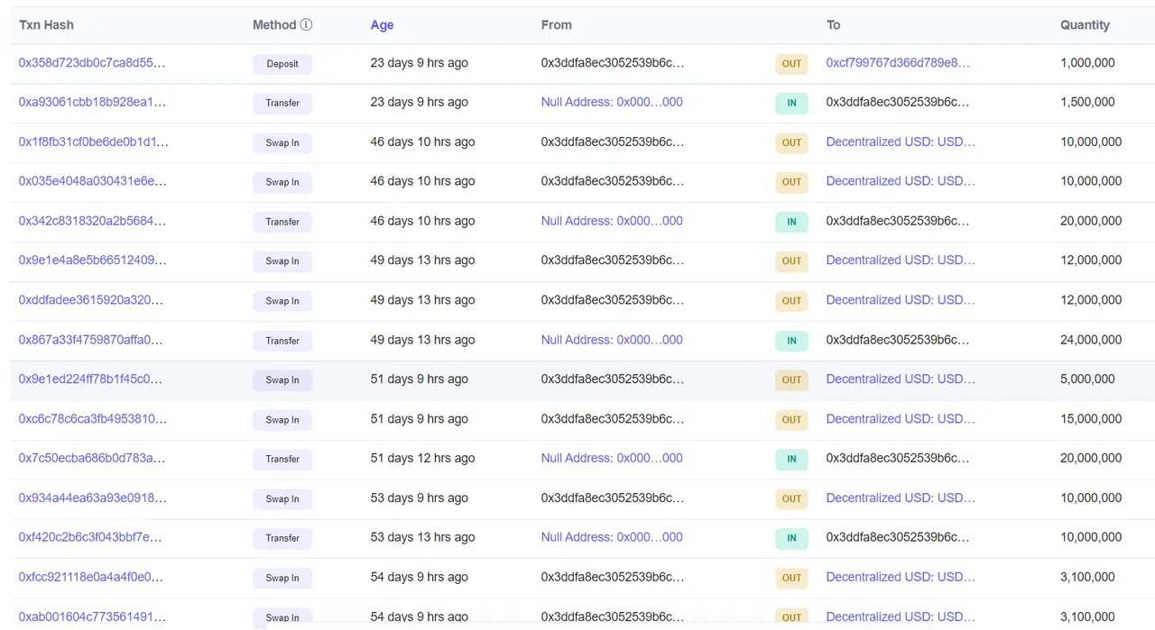The width and height of the screenshot is (1155, 630).
Task: Sort by the Age column header
Action: click(382, 24)
